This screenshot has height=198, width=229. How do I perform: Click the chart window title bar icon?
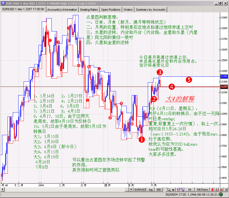point(3,3)
